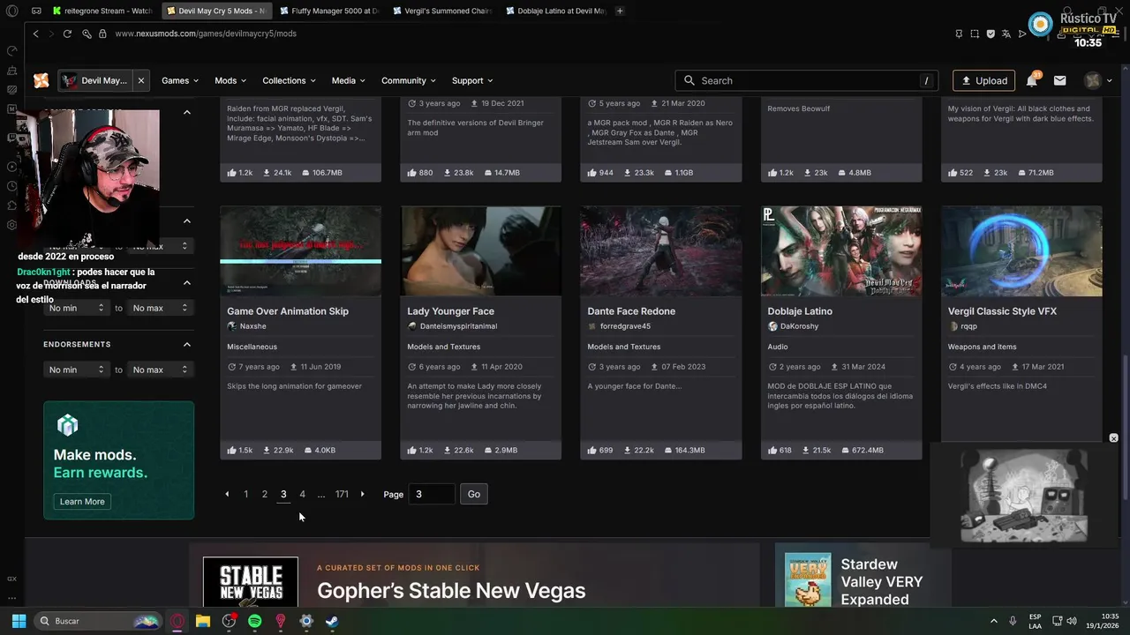Open the Media menu
1130x635 pixels.
[x=349, y=80]
